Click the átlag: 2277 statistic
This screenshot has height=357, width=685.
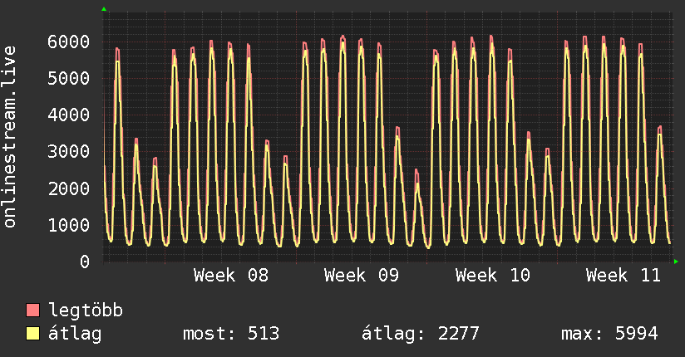tap(421, 335)
